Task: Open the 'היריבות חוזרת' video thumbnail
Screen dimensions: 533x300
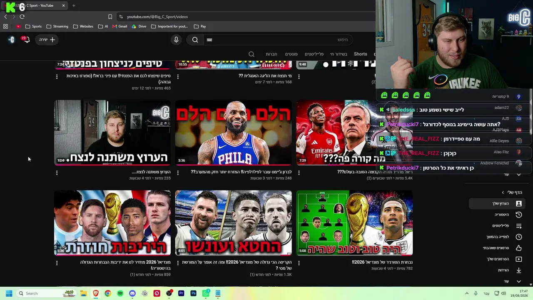Action: point(112,223)
